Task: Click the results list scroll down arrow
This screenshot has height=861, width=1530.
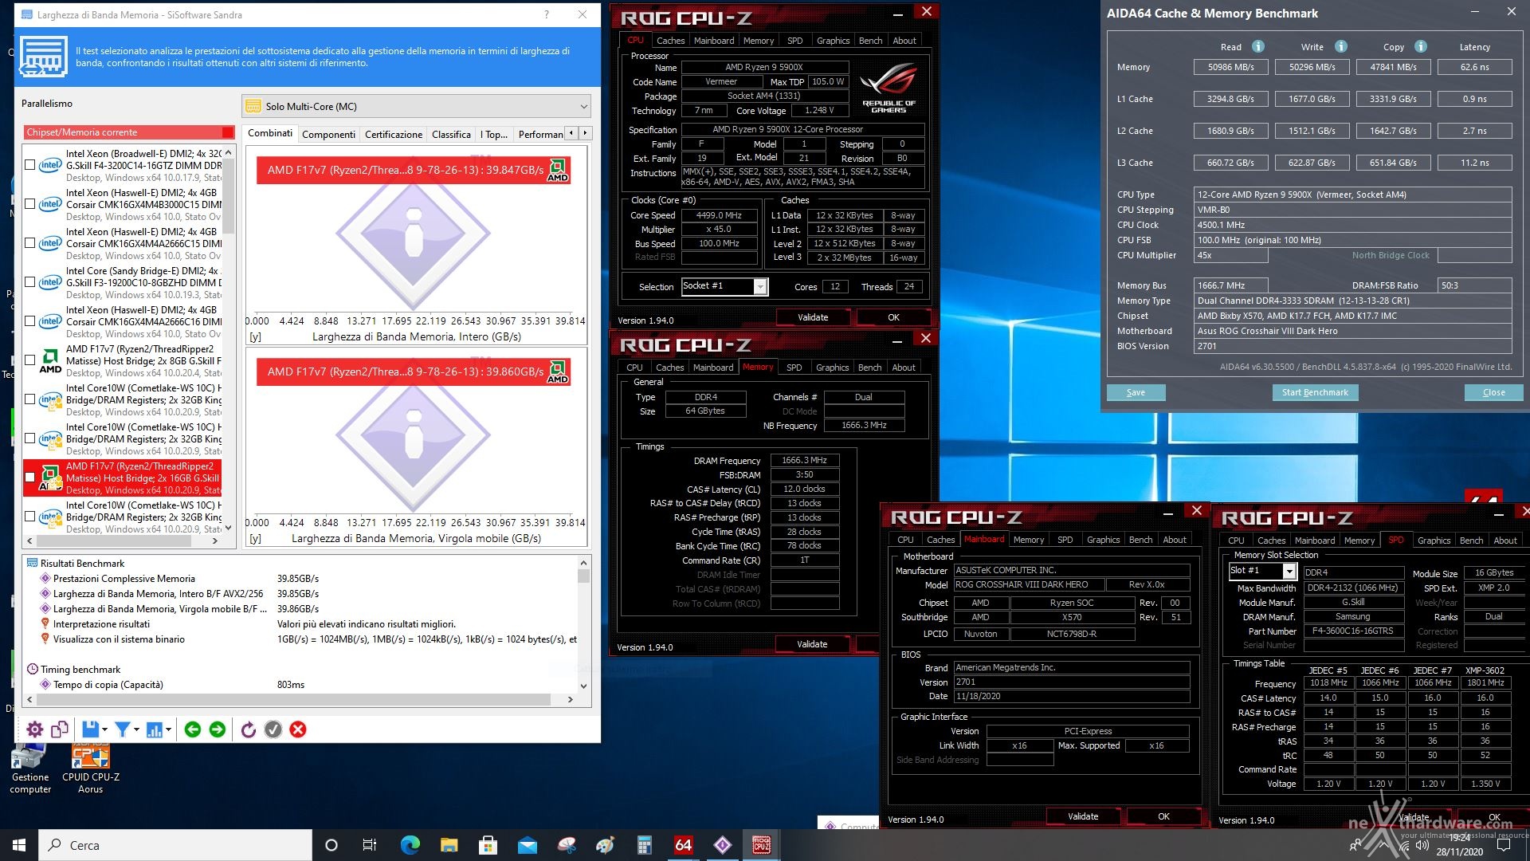Action: (583, 686)
